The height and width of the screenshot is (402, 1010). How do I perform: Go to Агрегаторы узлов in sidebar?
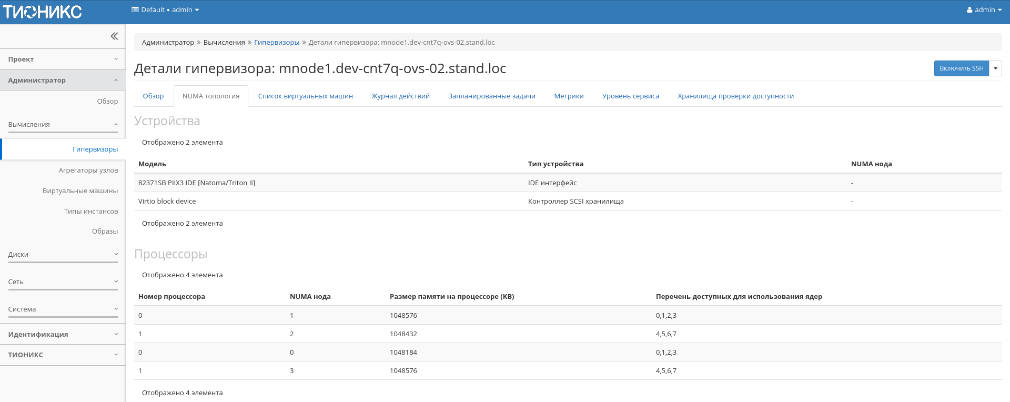coord(88,170)
